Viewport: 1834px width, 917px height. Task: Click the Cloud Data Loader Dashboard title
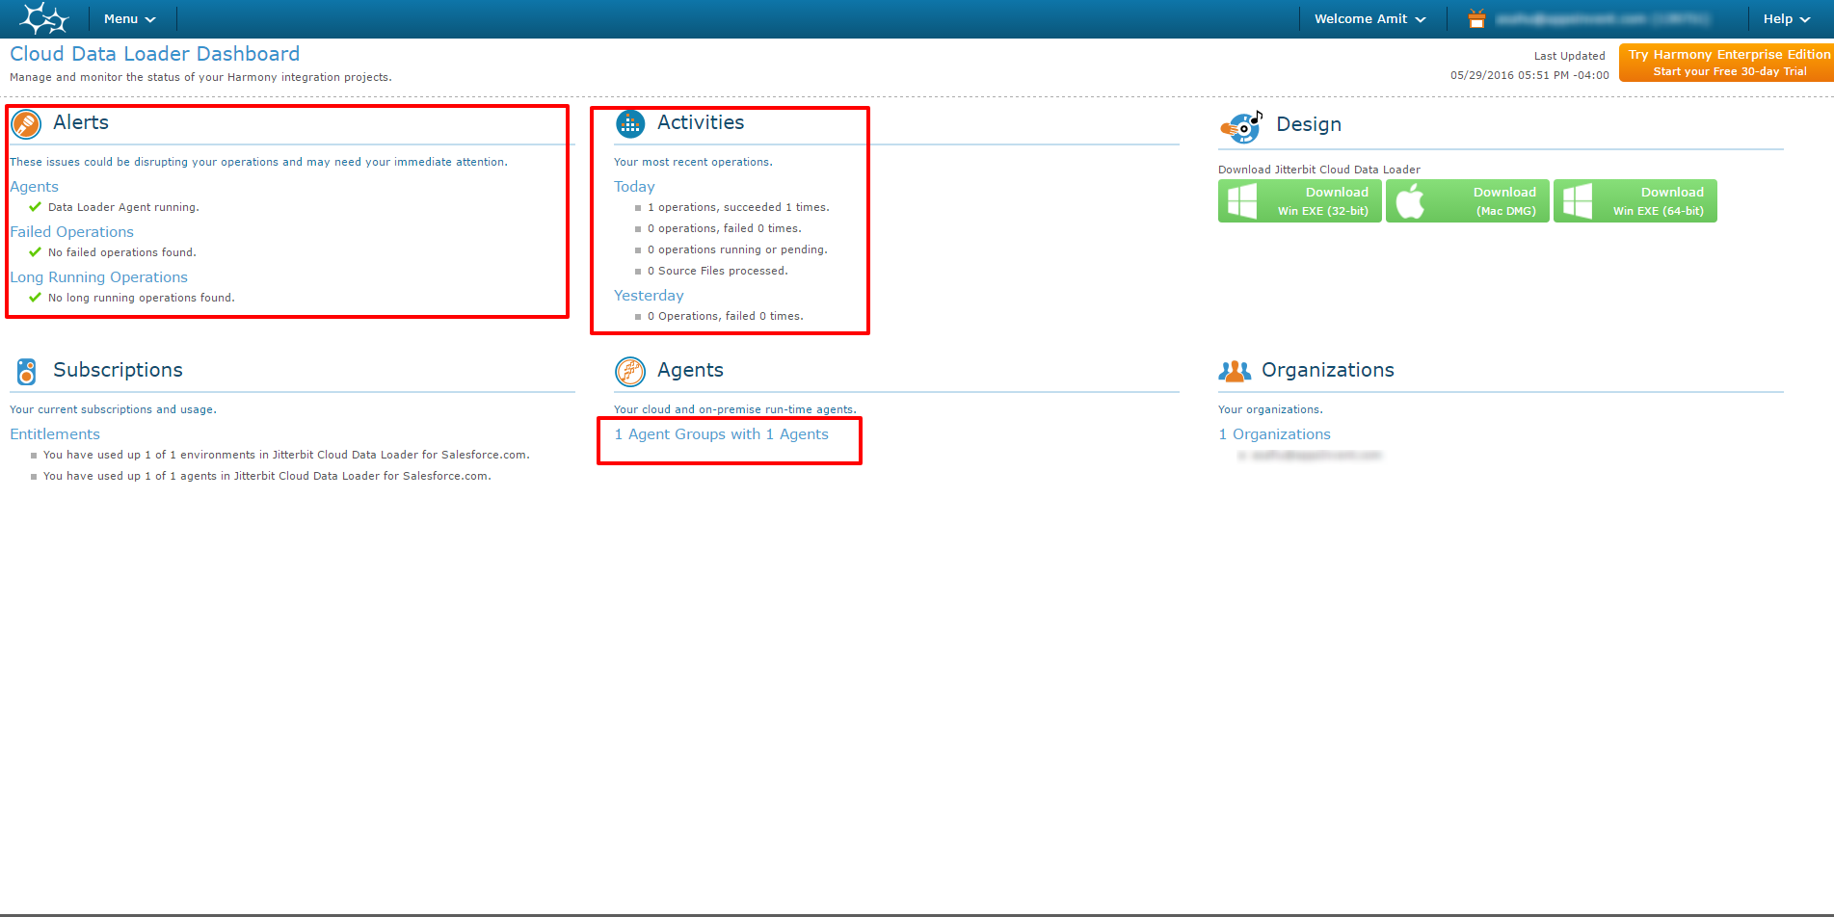[x=154, y=54]
